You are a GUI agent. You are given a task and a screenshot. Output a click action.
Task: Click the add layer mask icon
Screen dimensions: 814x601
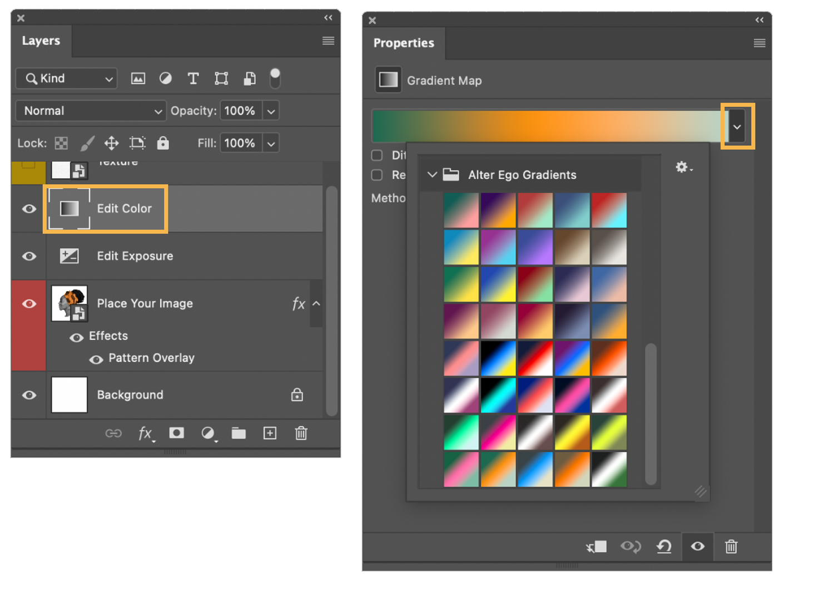[x=177, y=433]
